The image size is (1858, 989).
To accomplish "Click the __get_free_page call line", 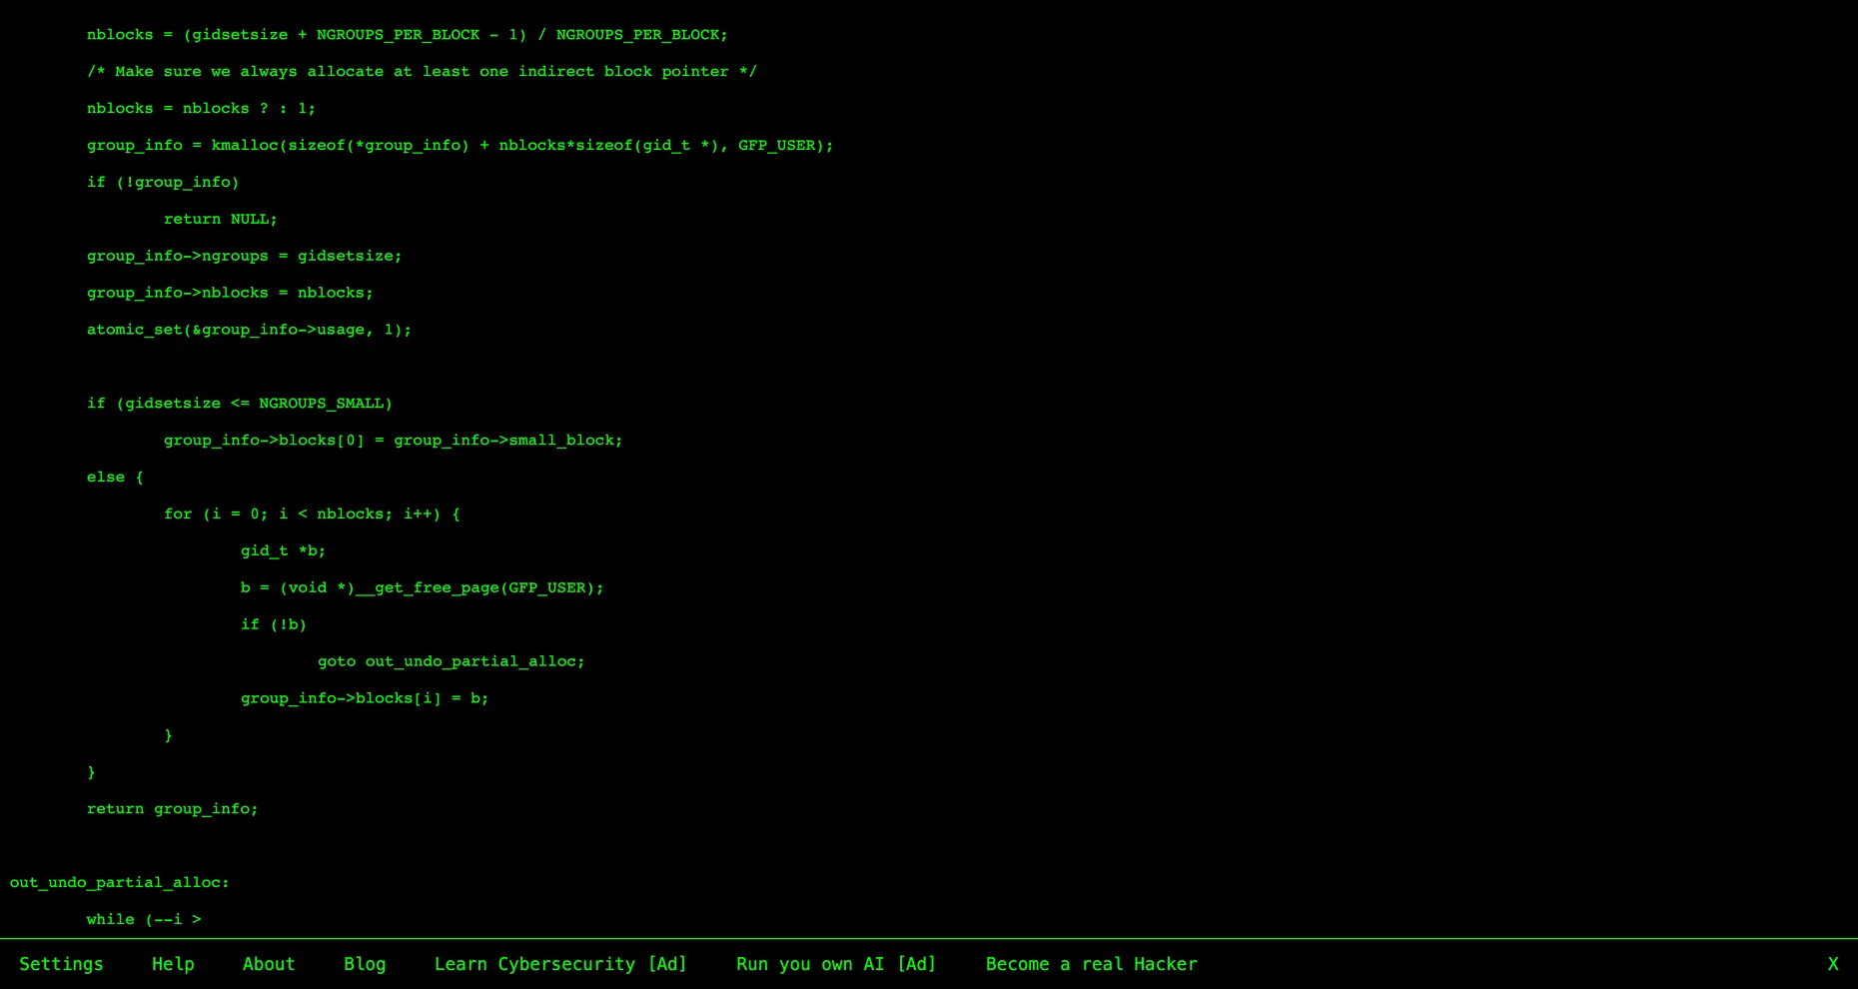I will [423, 587].
